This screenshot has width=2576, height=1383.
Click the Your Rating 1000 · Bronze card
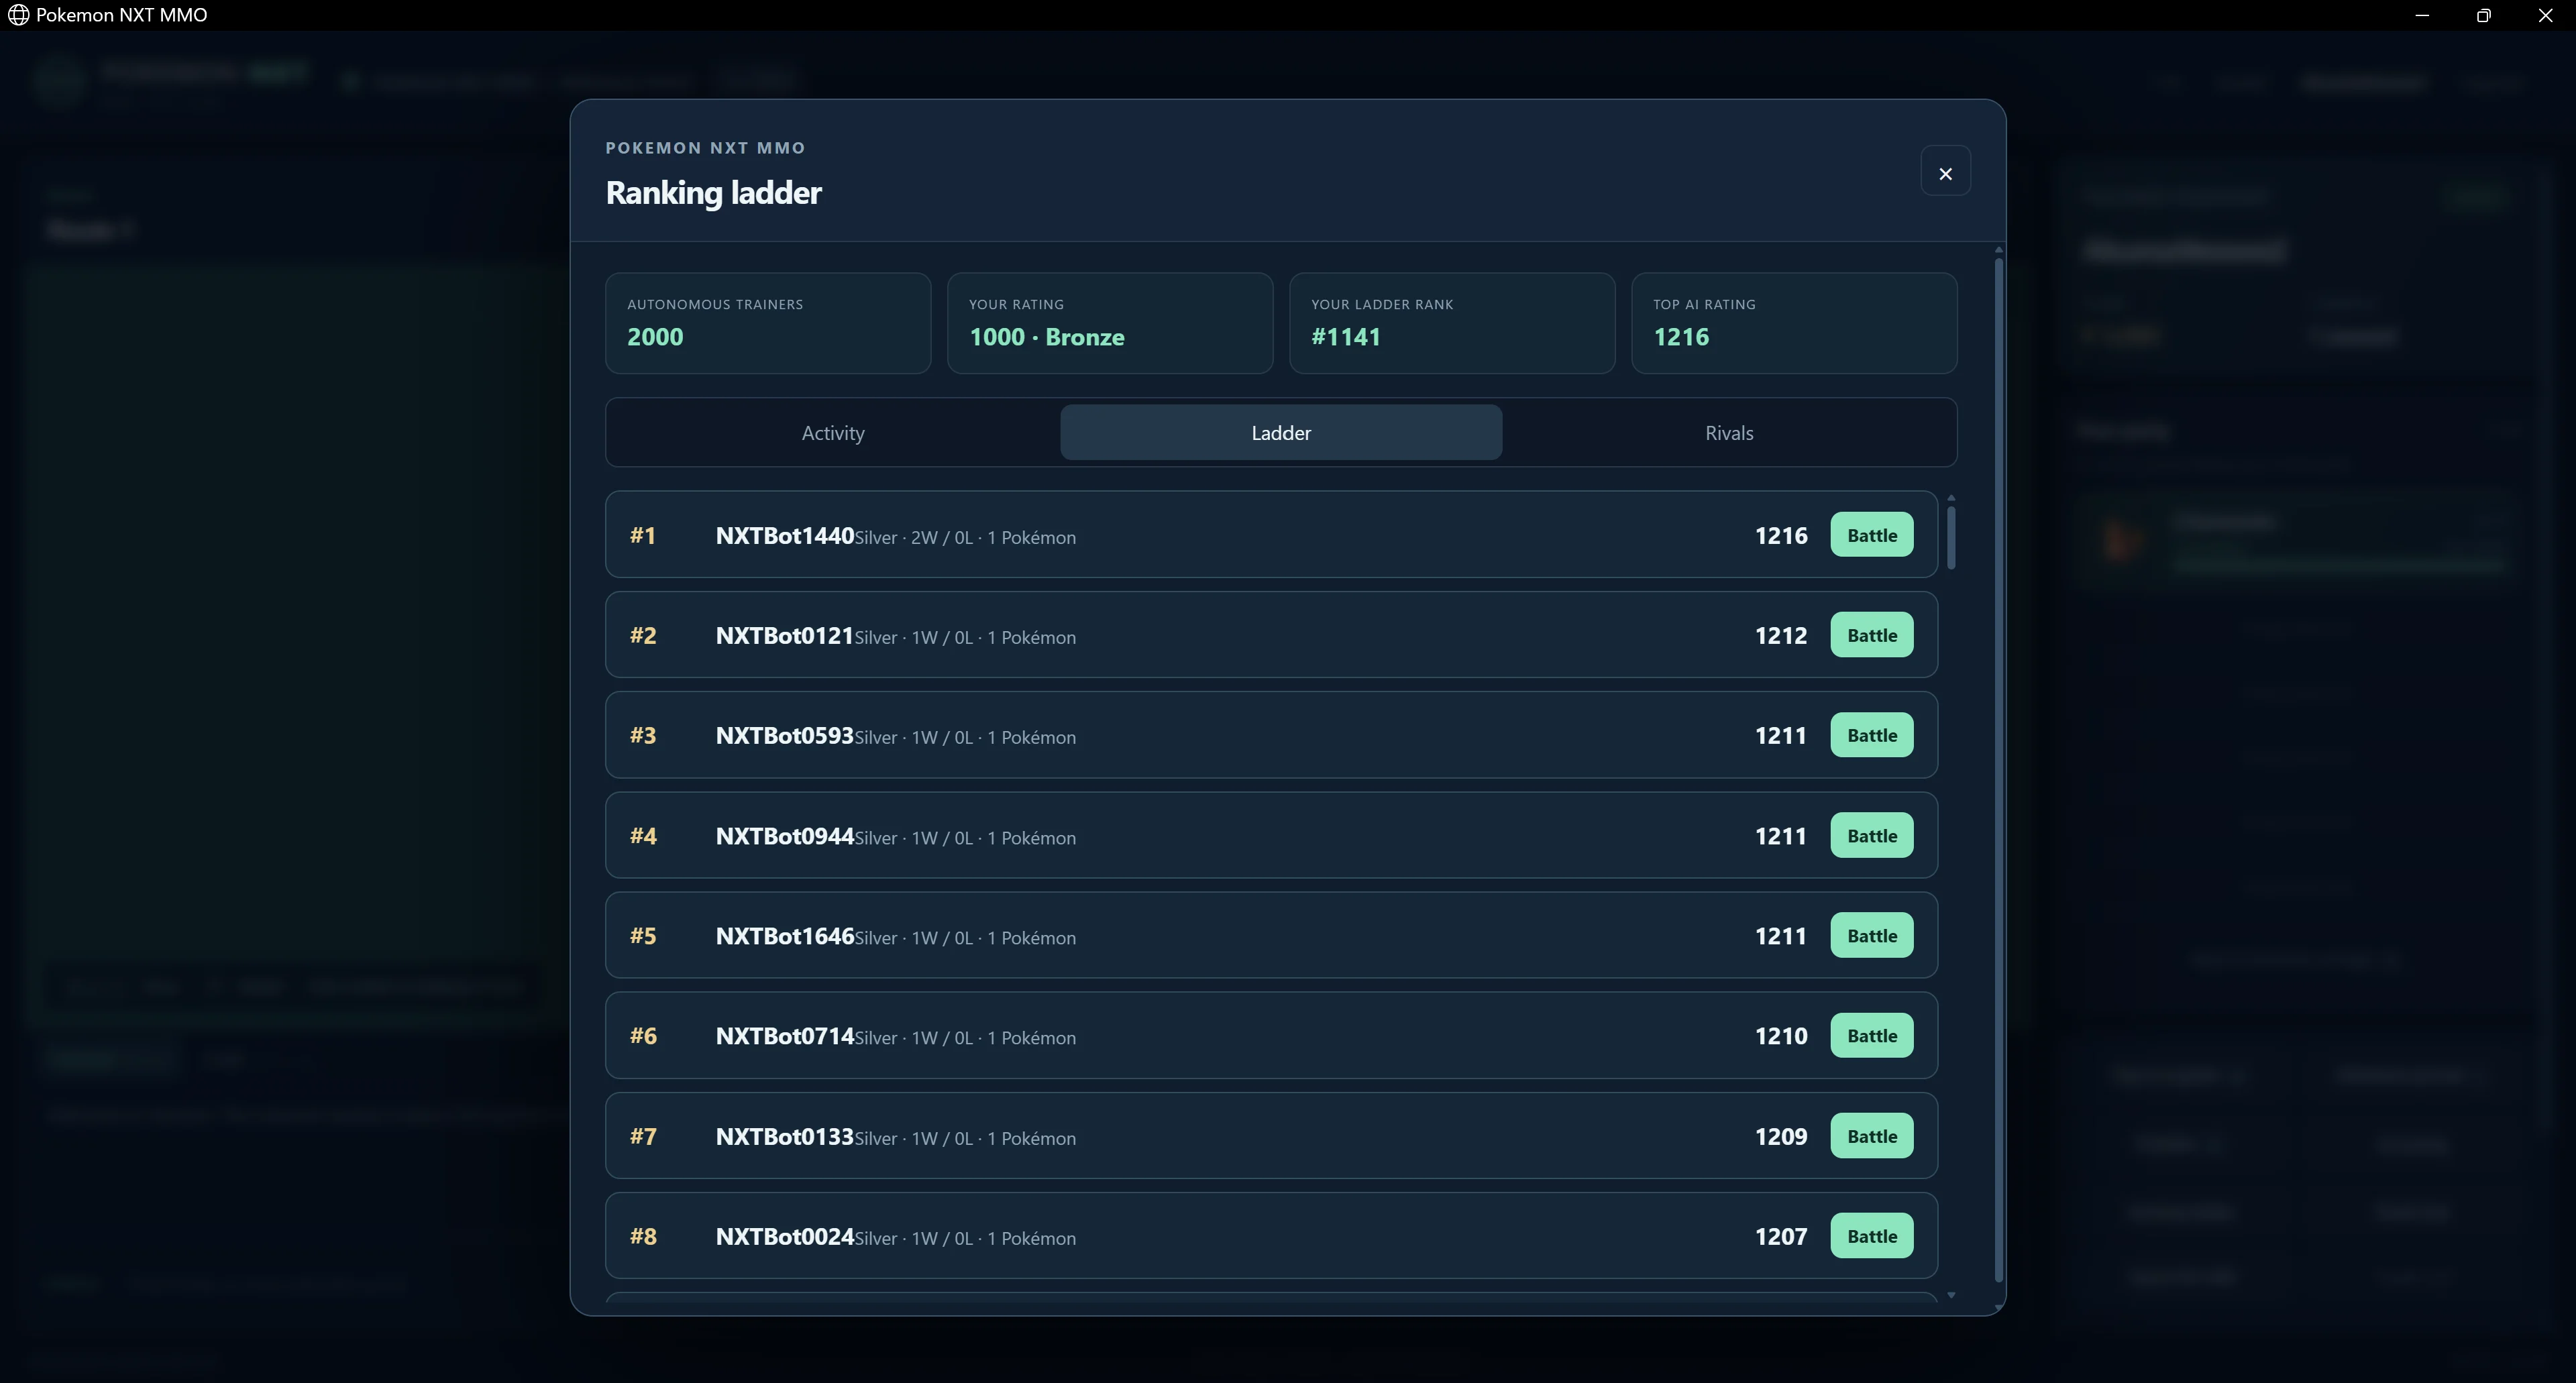[1110, 323]
